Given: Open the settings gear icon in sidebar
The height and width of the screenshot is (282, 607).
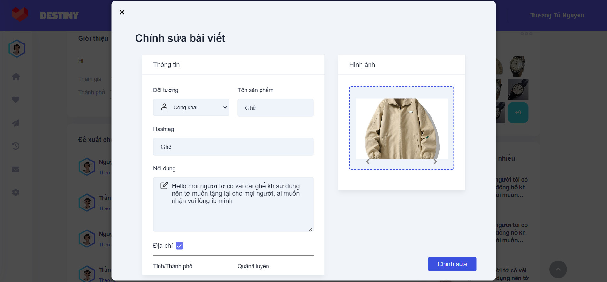Looking at the screenshot, I should pos(16,192).
